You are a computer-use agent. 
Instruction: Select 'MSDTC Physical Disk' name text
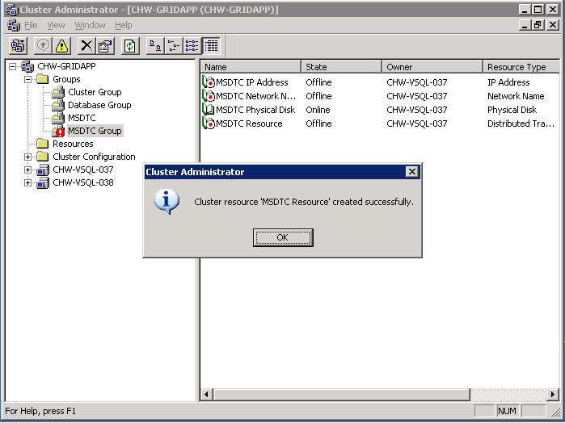point(255,110)
